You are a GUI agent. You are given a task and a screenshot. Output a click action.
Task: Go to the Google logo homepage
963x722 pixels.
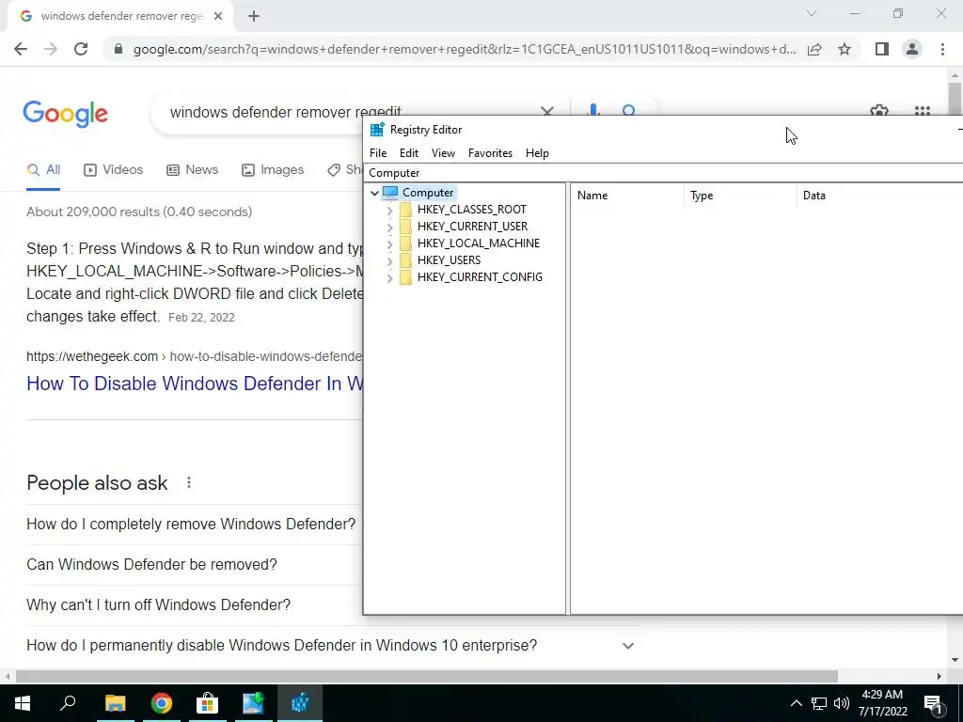tap(65, 114)
